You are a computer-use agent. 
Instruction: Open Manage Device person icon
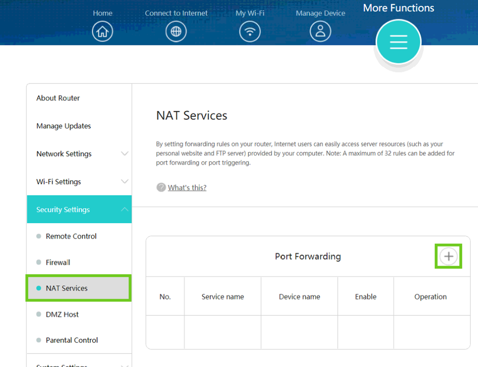click(320, 31)
